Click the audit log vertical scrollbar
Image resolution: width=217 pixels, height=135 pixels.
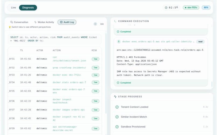(106, 73)
